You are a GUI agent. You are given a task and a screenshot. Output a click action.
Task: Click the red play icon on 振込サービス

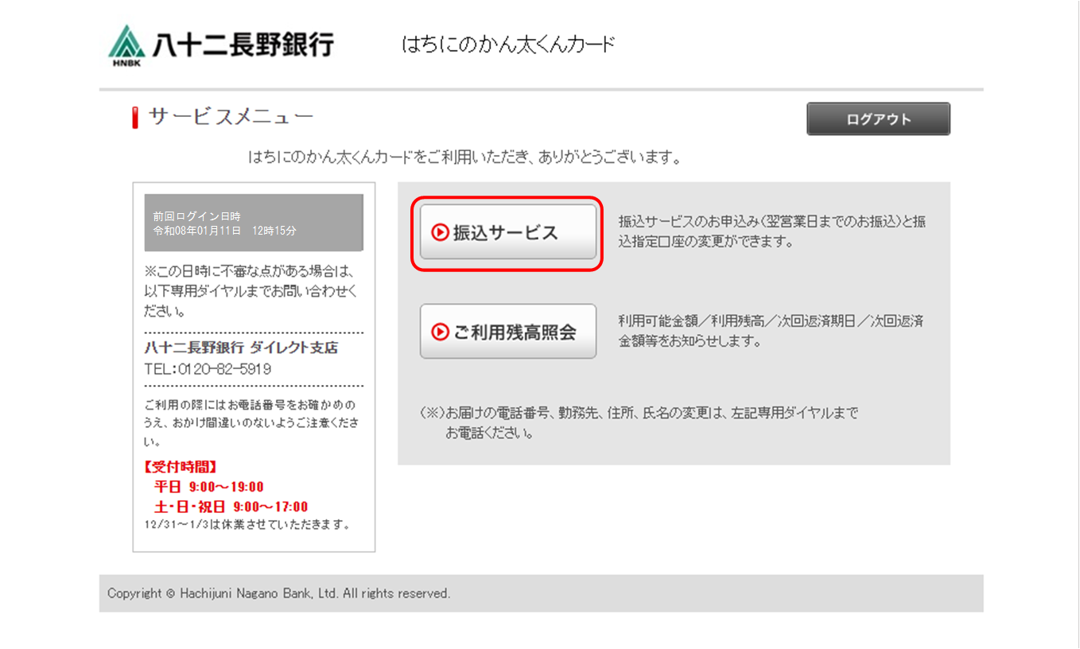440,232
